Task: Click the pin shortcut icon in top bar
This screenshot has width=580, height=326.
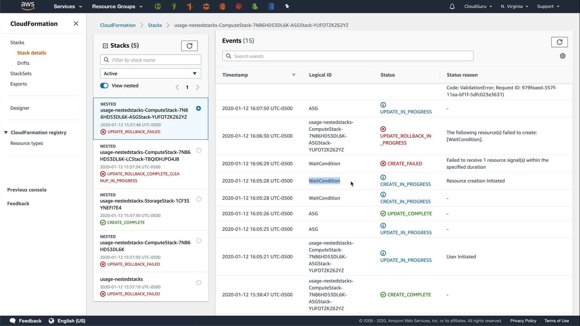Action: tap(287, 6)
